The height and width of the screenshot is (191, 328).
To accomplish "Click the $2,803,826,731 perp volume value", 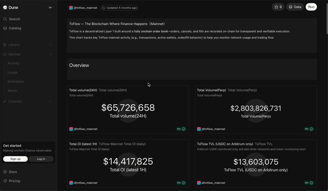I will (x=256, y=108).
